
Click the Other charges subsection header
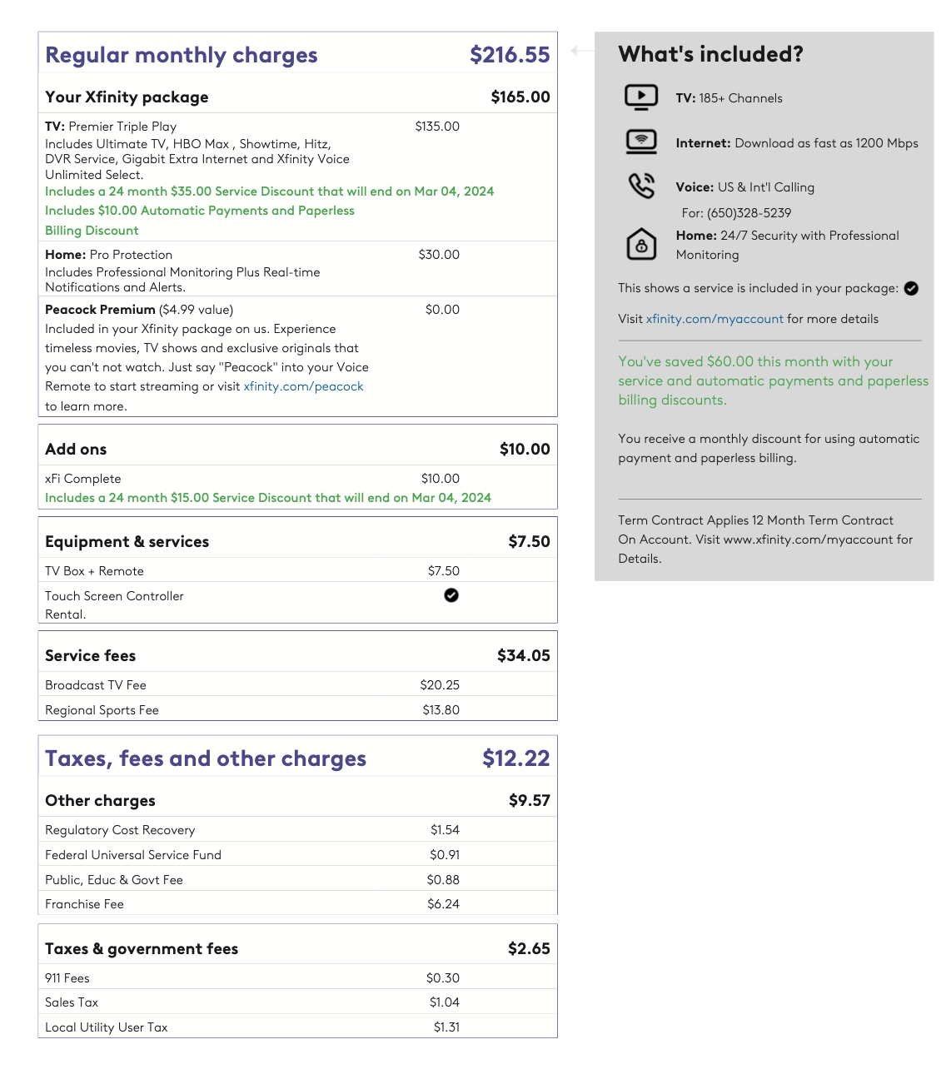100,801
